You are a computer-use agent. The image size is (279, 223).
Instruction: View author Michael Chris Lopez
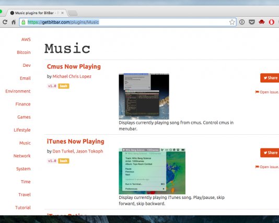72,76
